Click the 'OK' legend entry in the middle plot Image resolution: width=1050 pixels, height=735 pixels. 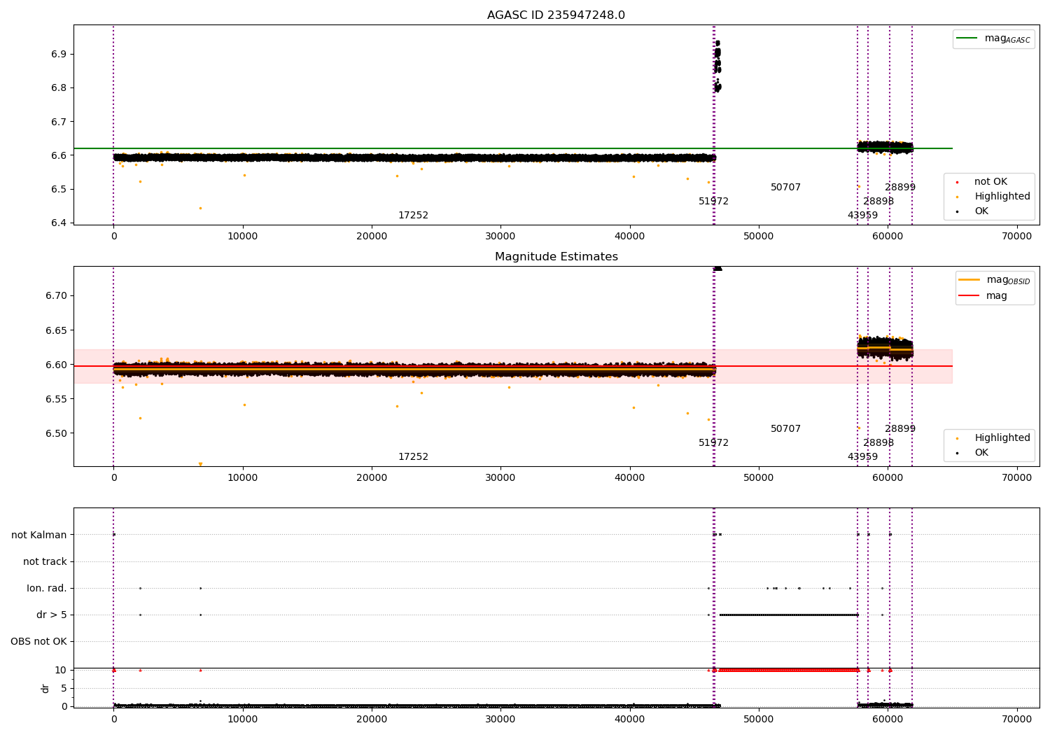[x=981, y=452]
